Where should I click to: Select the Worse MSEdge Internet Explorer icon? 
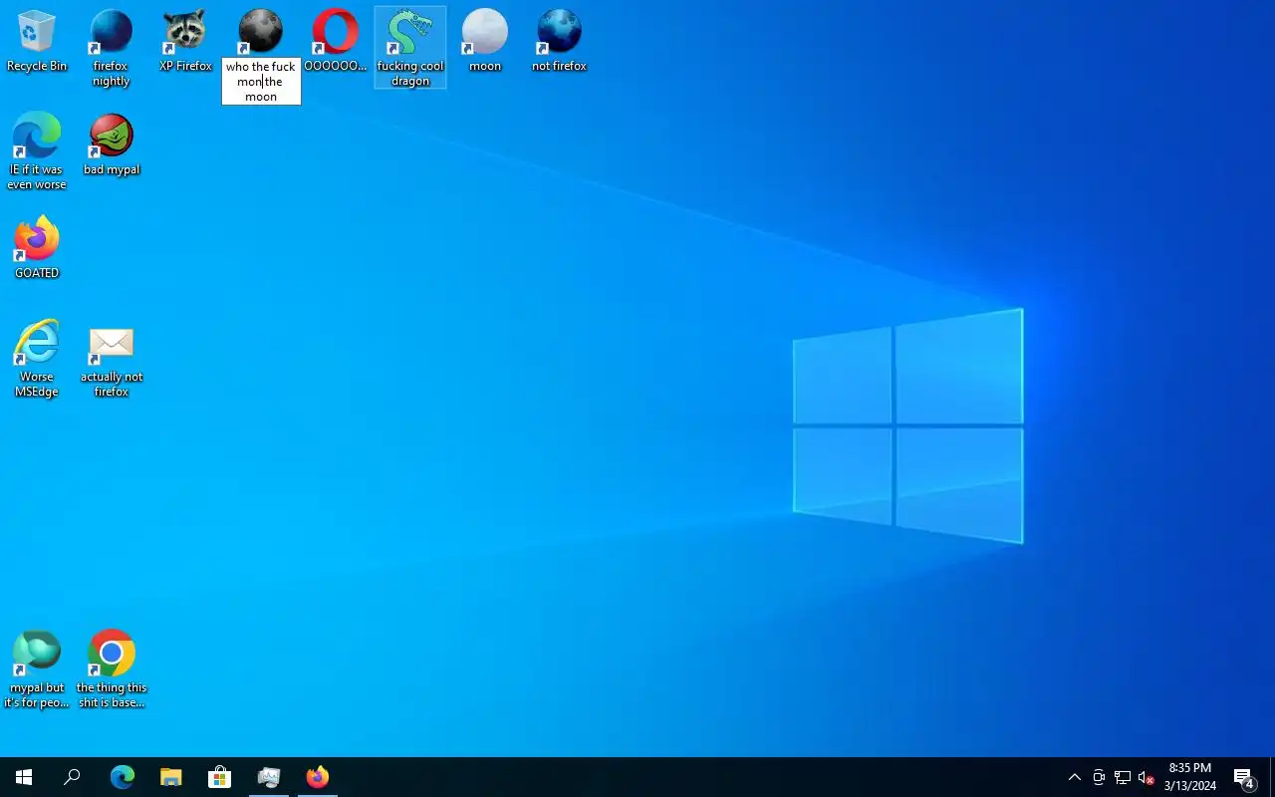[x=37, y=343]
